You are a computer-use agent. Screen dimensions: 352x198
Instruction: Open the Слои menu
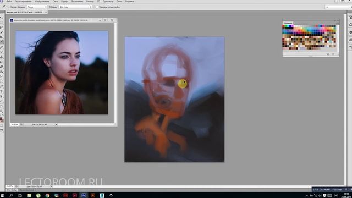coord(55,1)
